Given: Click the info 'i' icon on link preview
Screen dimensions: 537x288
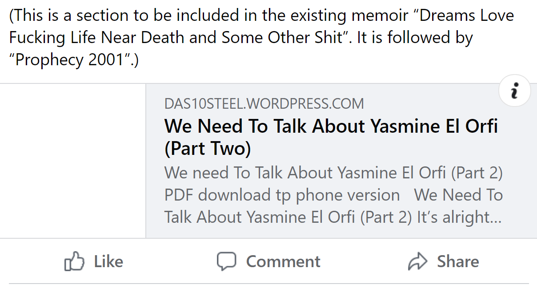Looking at the screenshot, I should coord(515,91).
